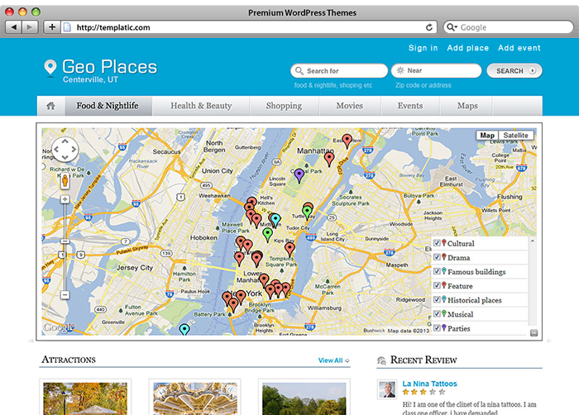The width and height of the screenshot is (579, 415).
Task: Click the Search for input field
Action: click(339, 71)
